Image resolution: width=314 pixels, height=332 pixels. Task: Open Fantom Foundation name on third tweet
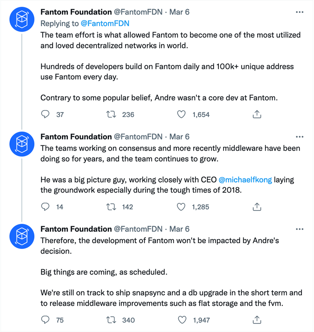[76, 229]
